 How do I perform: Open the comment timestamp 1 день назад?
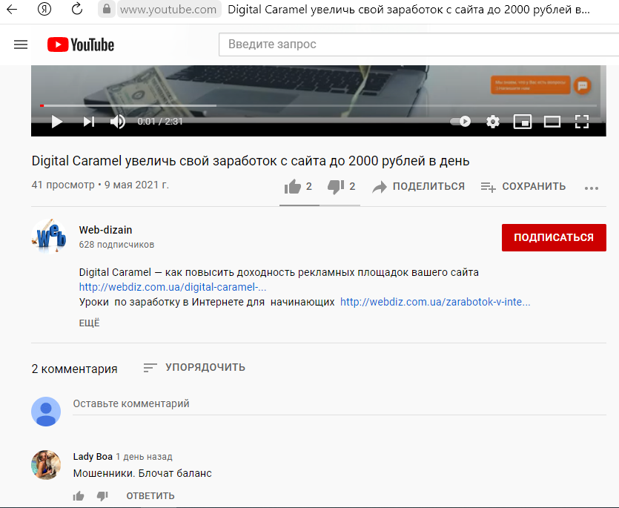(144, 457)
